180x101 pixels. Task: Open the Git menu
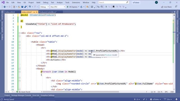click(24, 3)
